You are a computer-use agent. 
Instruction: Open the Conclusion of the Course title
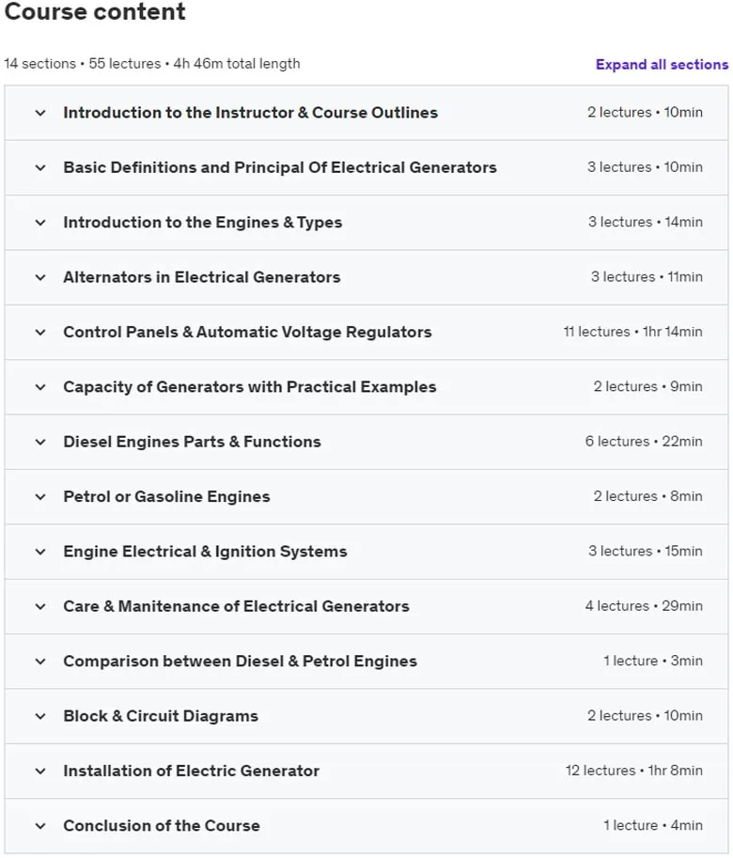(162, 825)
